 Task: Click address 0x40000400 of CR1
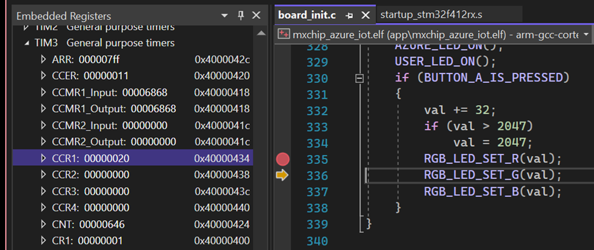(x=222, y=241)
